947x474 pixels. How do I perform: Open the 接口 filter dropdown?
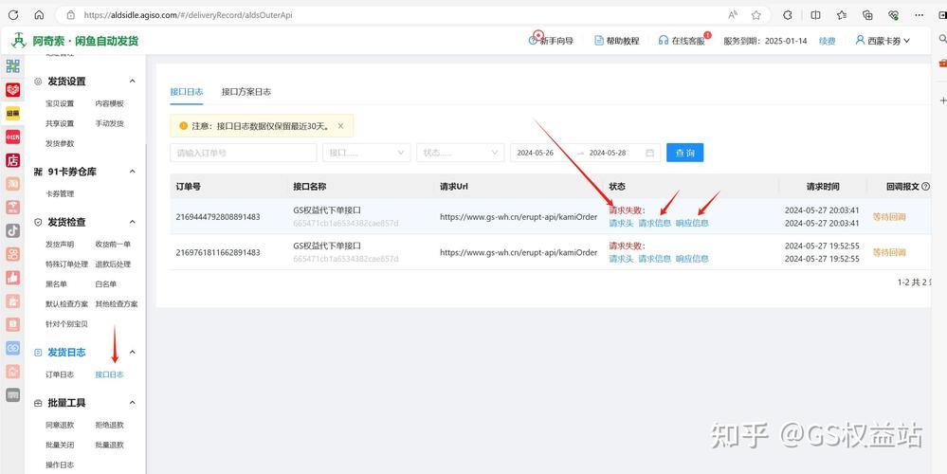pos(367,153)
